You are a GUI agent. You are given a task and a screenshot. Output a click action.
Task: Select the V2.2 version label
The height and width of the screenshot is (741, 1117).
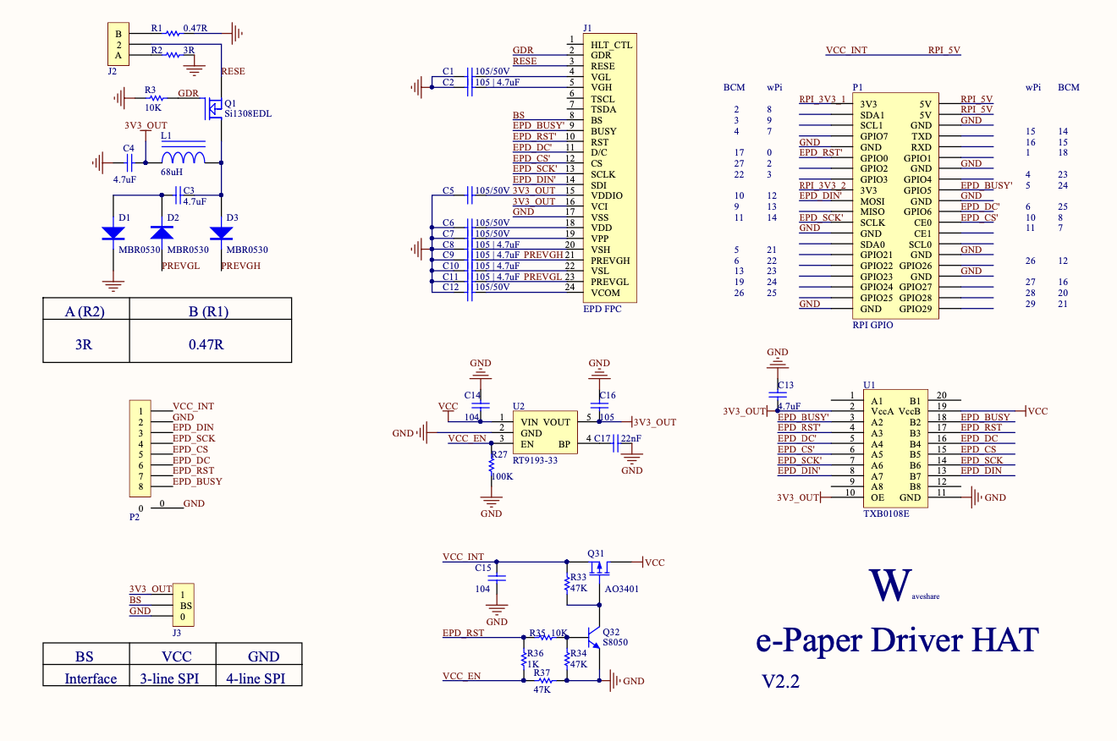click(780, 682)
